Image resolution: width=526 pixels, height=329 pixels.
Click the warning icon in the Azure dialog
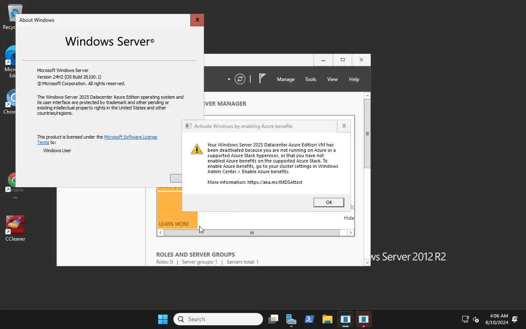click(197, 149)
